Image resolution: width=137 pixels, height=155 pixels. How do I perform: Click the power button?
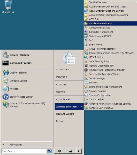point(59,151)
